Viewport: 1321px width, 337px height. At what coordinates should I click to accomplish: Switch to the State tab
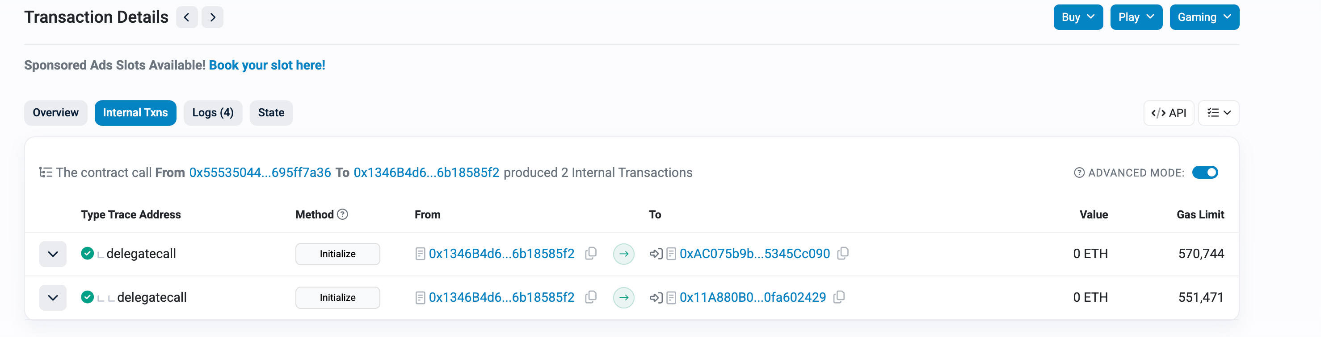271,112
